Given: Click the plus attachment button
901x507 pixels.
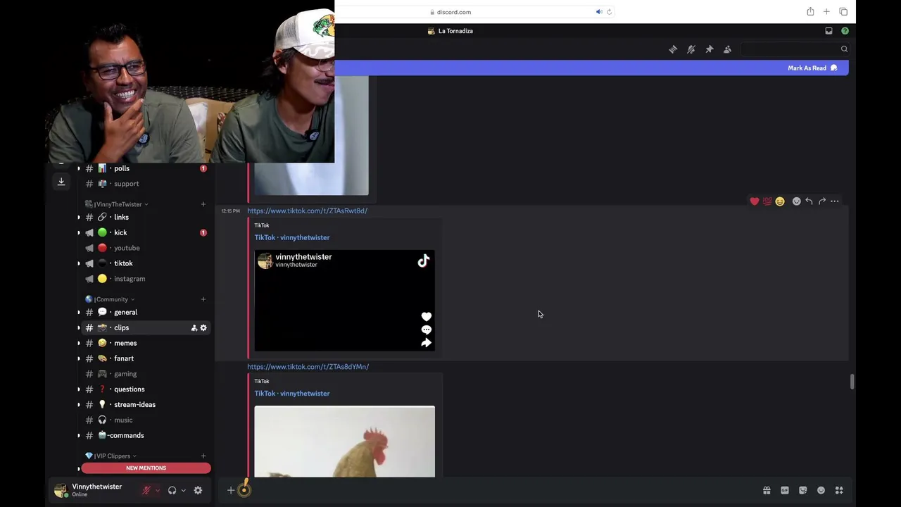Looking at the screenshot, I should 231,490.
